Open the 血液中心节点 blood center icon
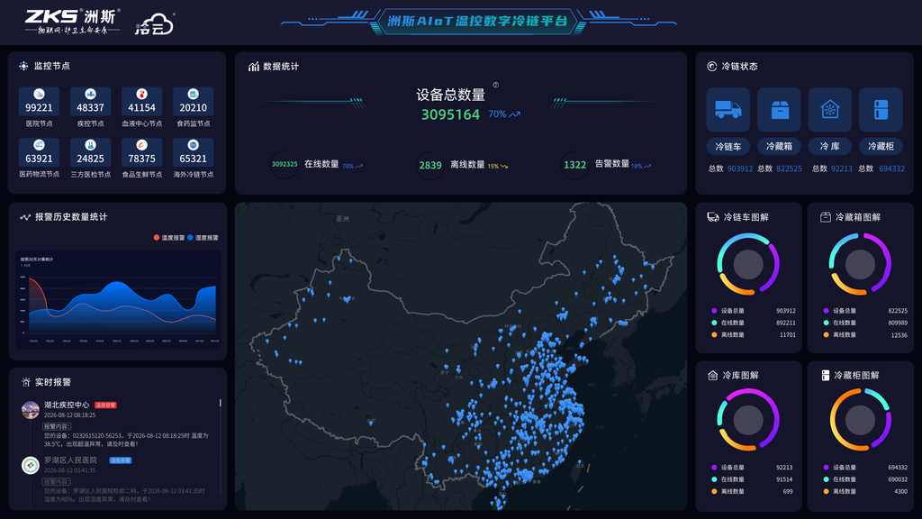The width and height of the screenshot is (922, 519). click(141, 94)
